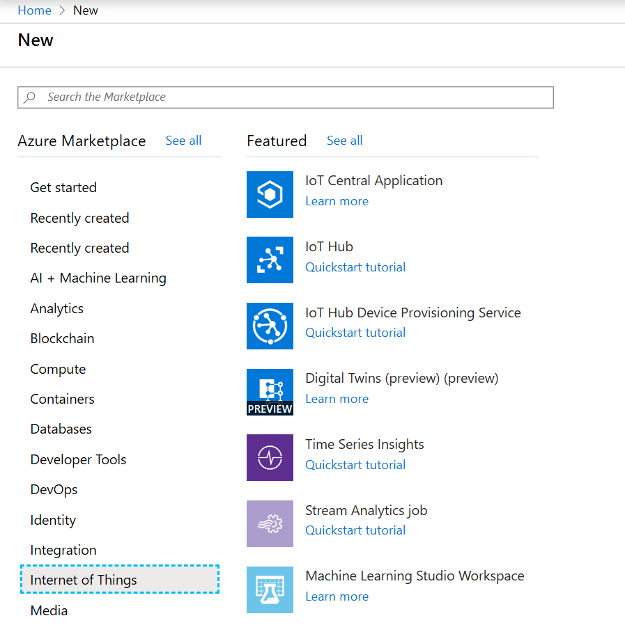
Task: Open the Media category
Action: [49, 610]
